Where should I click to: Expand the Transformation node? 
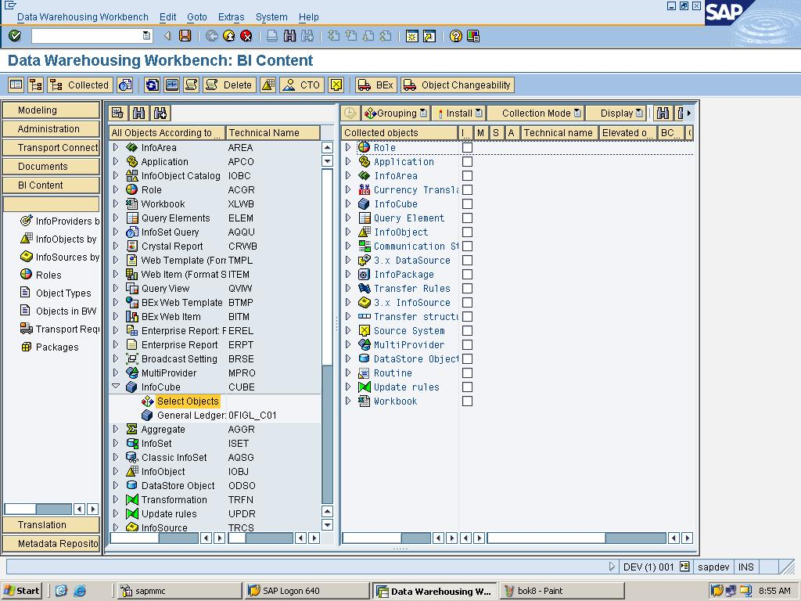(116, 500)
